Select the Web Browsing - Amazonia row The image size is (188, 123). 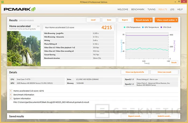tap(78, 37)
